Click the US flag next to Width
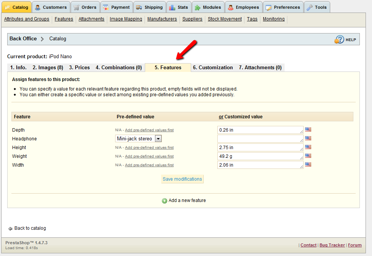 (x=308, y=165)
